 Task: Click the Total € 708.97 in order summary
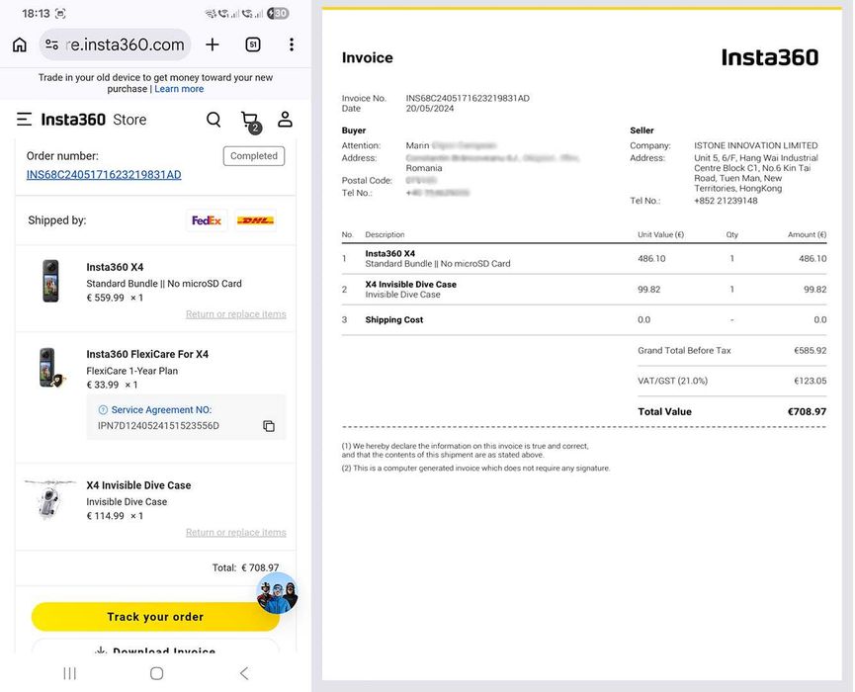coord(245,567)
